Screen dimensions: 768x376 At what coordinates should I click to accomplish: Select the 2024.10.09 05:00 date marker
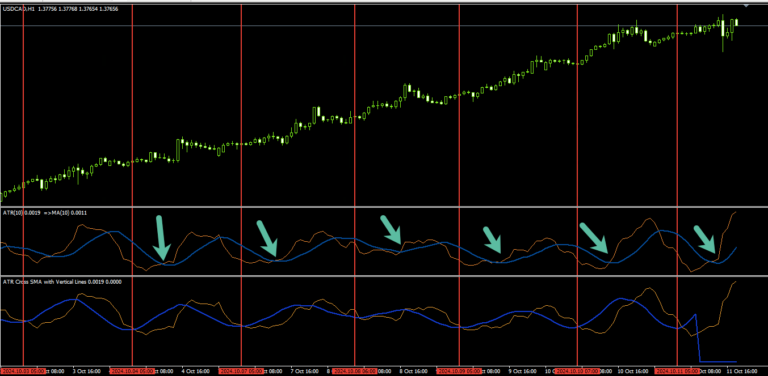coord(459,371)
